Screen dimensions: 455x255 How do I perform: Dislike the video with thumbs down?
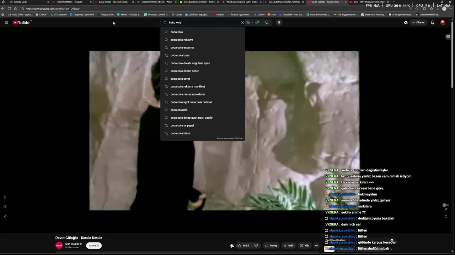click(x=256, y=245)
